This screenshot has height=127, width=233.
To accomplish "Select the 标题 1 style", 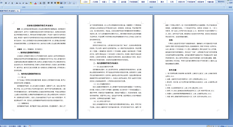I will coord(104,2).
